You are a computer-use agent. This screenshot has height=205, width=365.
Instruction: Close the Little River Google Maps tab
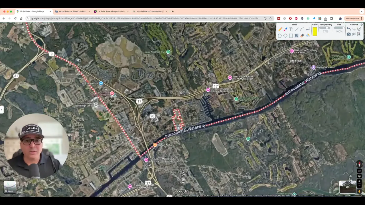(x=50, y=11)
